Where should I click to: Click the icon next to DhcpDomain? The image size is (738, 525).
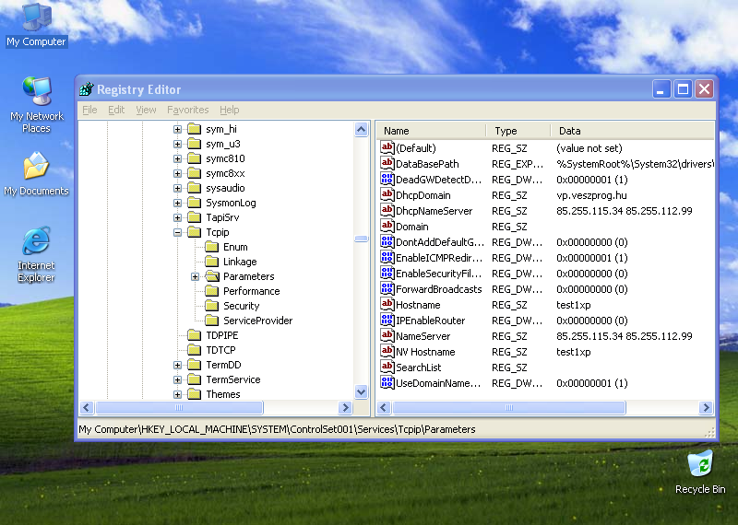[x=387, y=194]
